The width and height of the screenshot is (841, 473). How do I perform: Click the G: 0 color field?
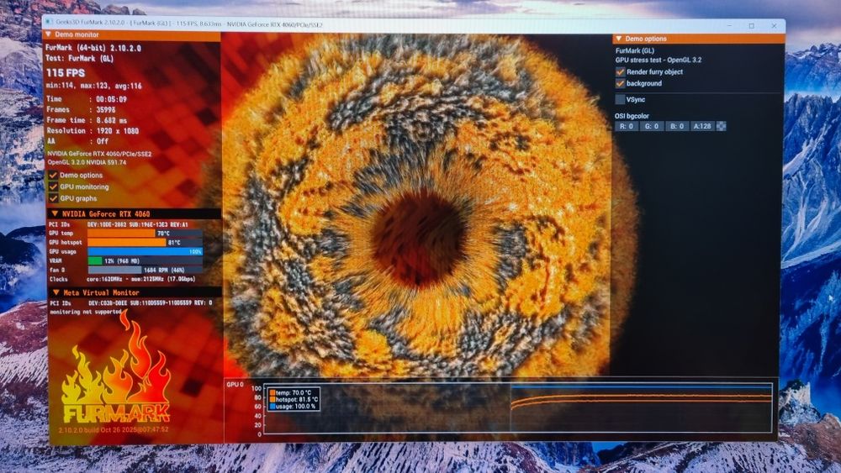pyautogui.click(x=651, y=126)
